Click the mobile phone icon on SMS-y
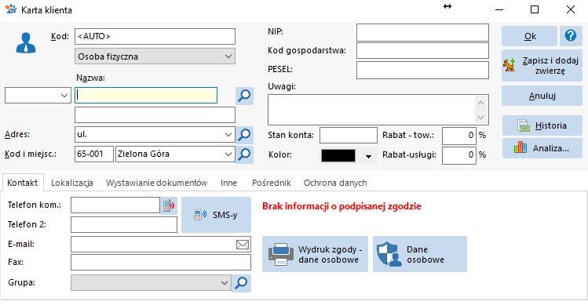Screen dimensions: 588x305 click(x=200, y=214)
